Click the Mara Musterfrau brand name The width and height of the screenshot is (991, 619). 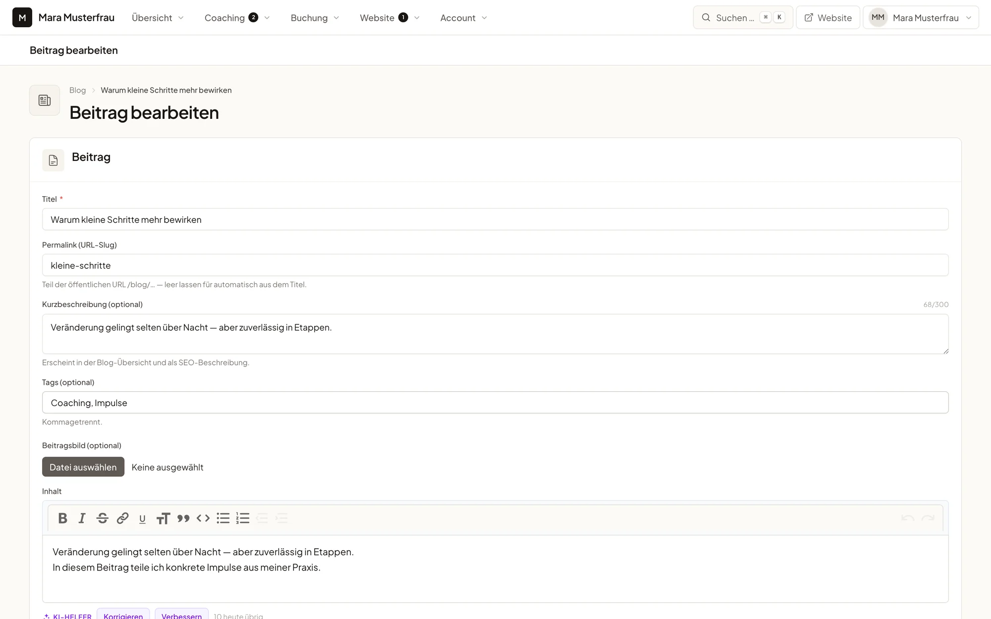pyautogui.click(x=76, y=17)
